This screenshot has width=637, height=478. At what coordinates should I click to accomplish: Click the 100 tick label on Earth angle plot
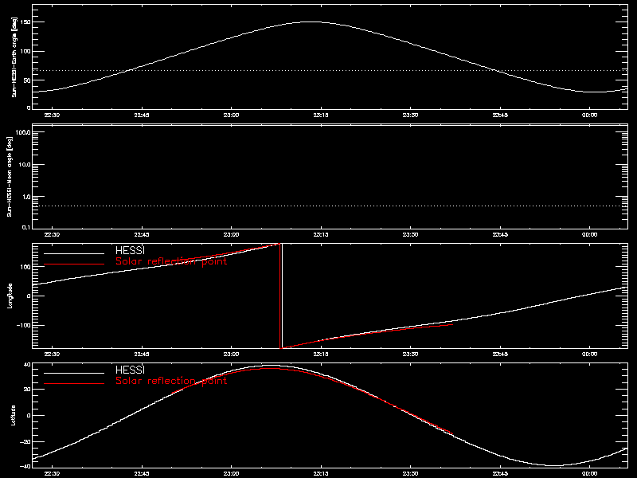click(26, 51)
